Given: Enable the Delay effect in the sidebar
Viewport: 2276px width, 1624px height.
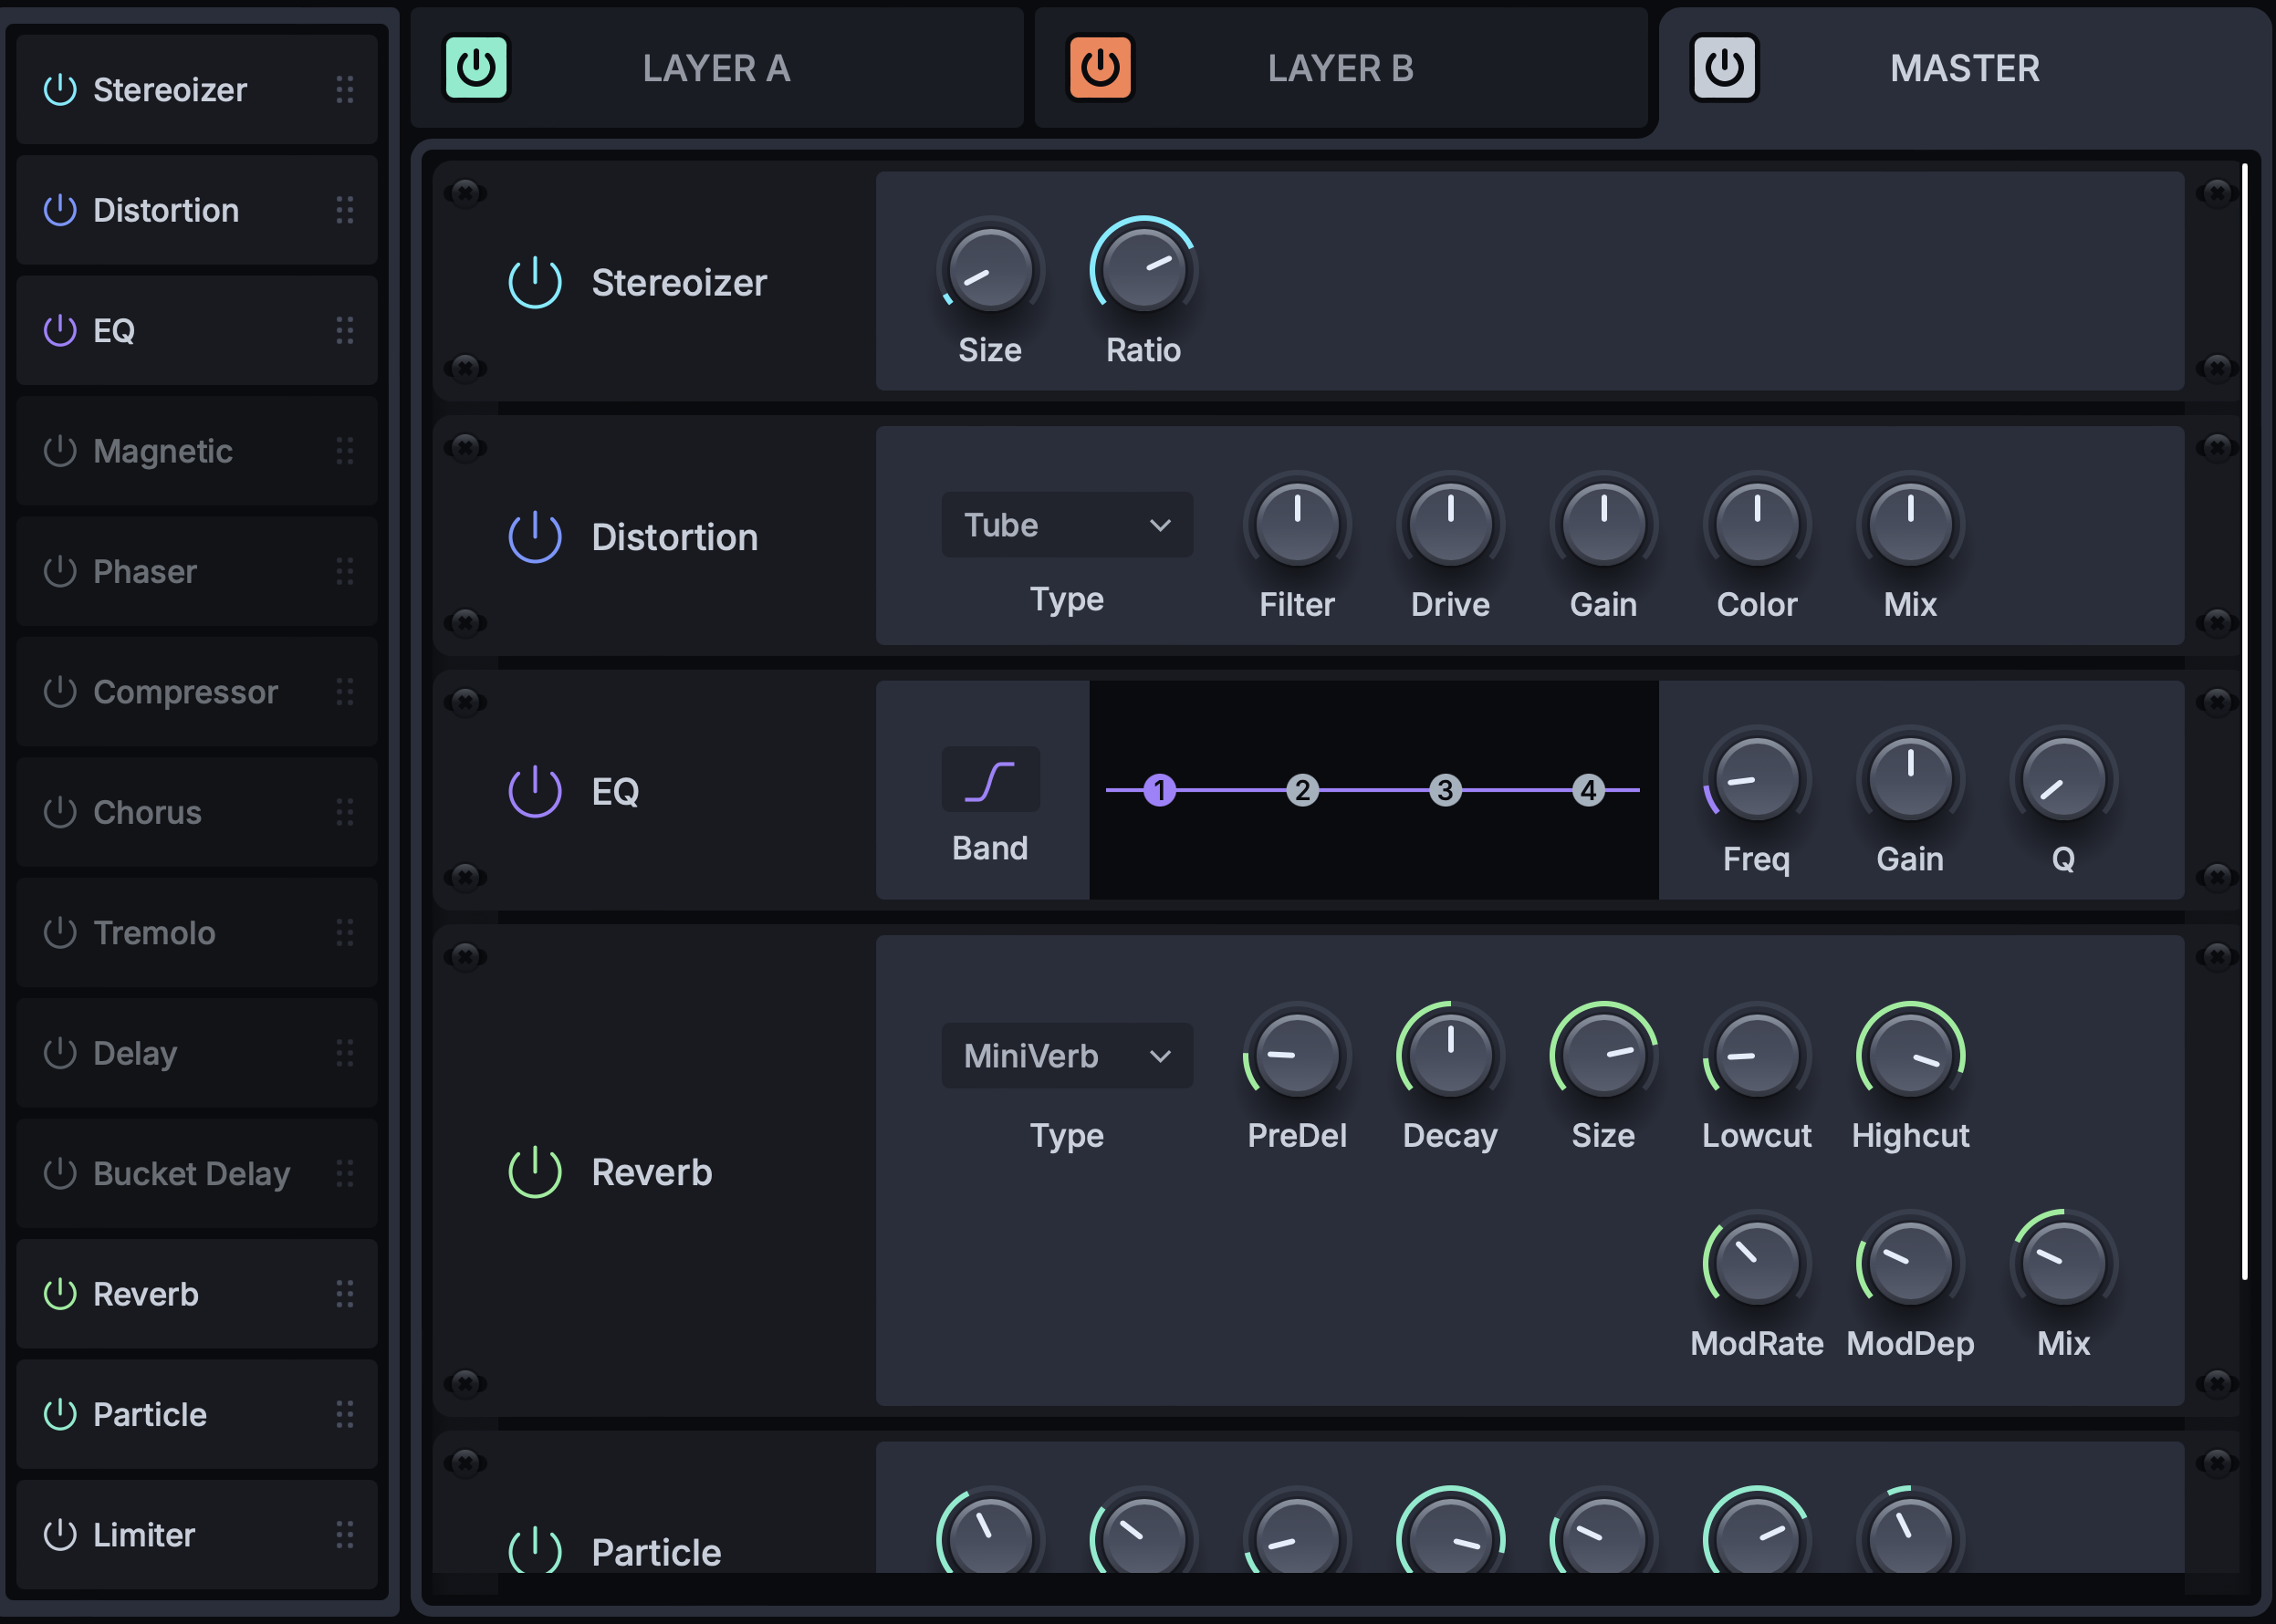Looking at the screenshot, I should (60, 1053).
